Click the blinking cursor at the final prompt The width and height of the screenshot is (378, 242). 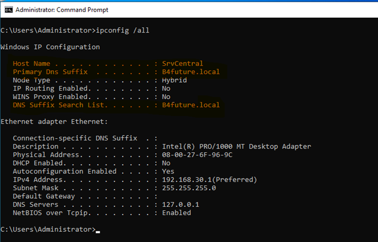point(98,231)
